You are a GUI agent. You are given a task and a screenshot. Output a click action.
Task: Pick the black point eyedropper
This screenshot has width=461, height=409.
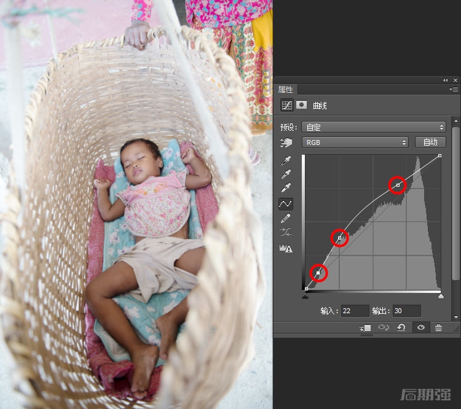(x=286, y=160)
